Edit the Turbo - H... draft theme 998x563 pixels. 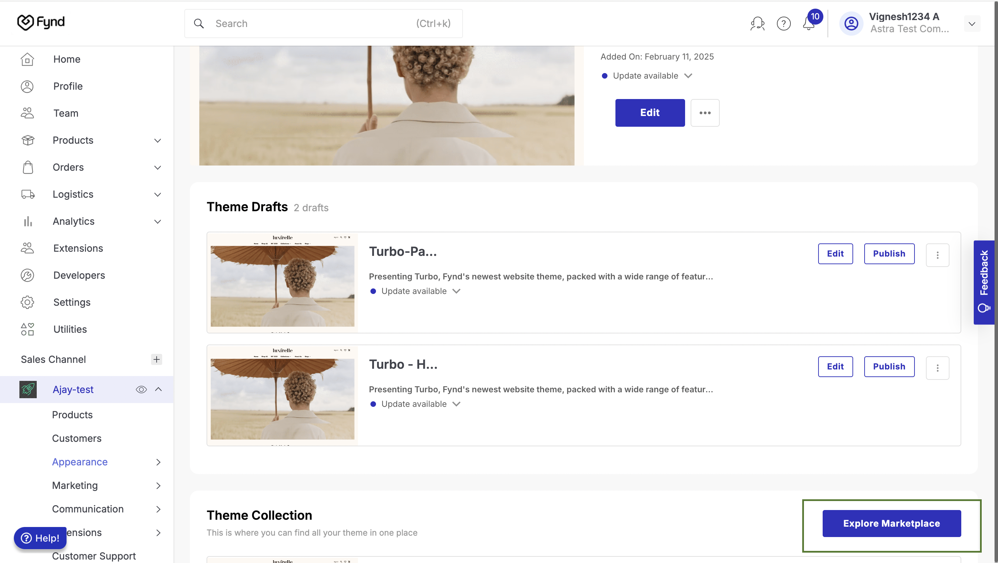[x=835, y=367]
